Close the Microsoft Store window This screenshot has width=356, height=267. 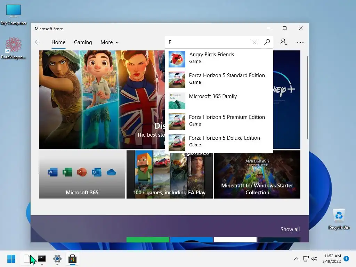[x=301, y=28]
